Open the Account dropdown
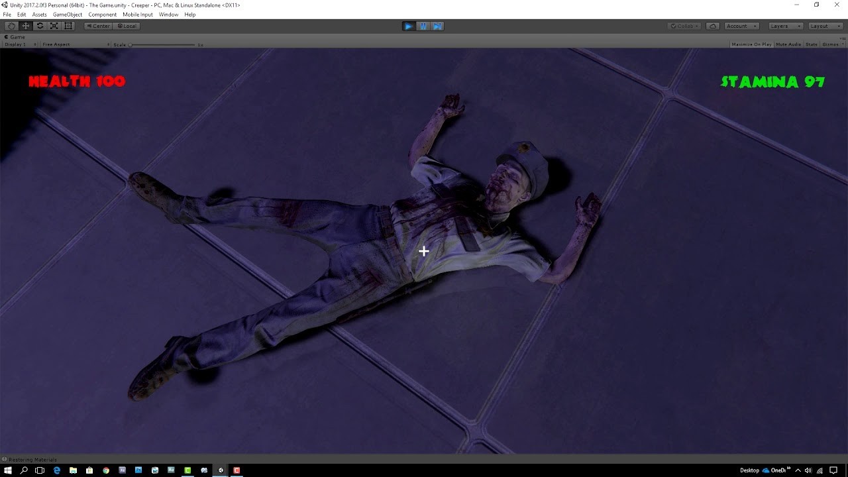 [741, 26]
